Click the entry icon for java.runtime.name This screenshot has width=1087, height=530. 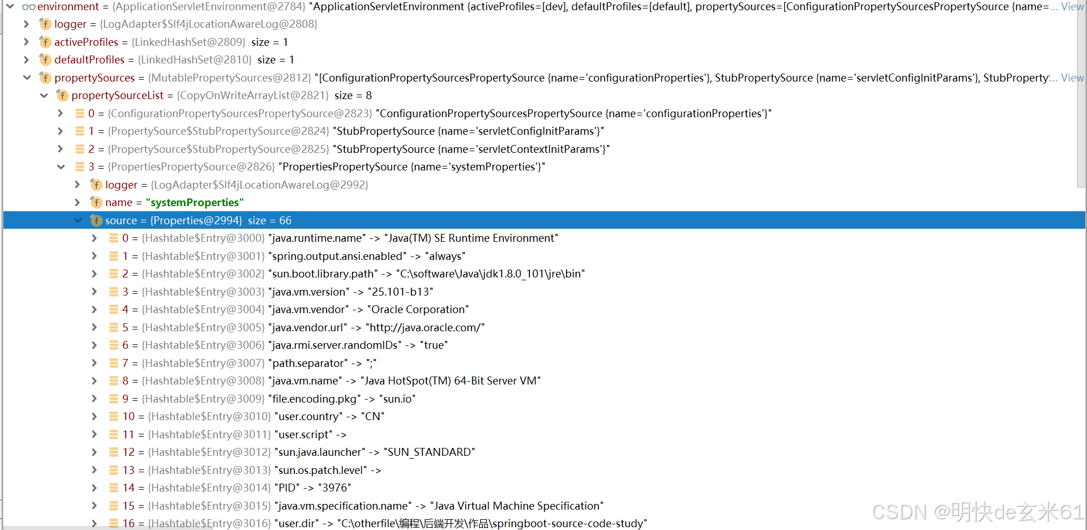point(114,238)
